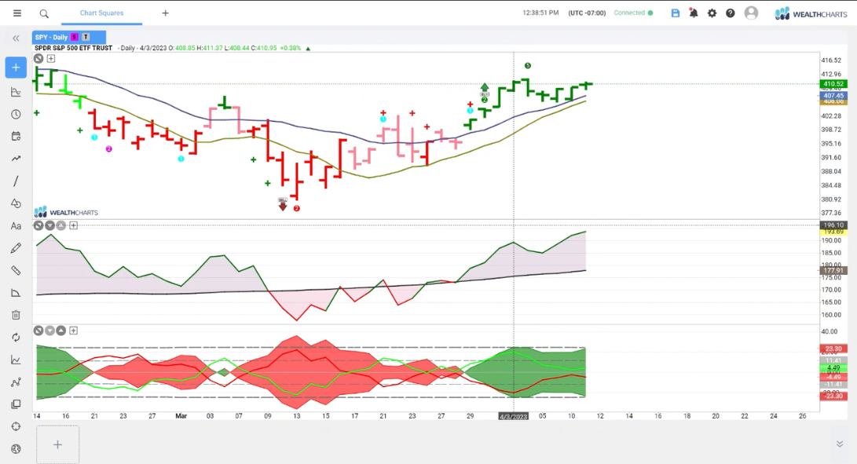
Task: Click the WealthCharts logo in header
Action: click(811, 13)
